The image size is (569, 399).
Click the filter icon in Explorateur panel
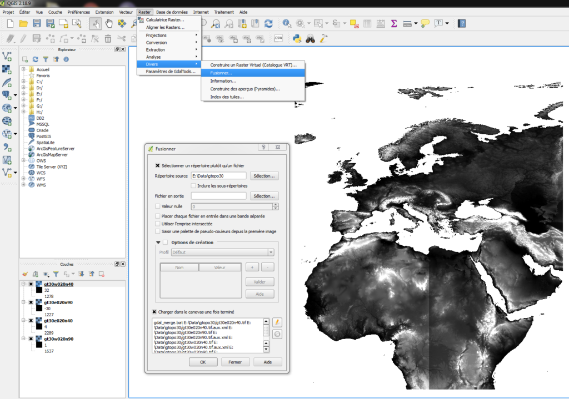click(x=46, y=59)
